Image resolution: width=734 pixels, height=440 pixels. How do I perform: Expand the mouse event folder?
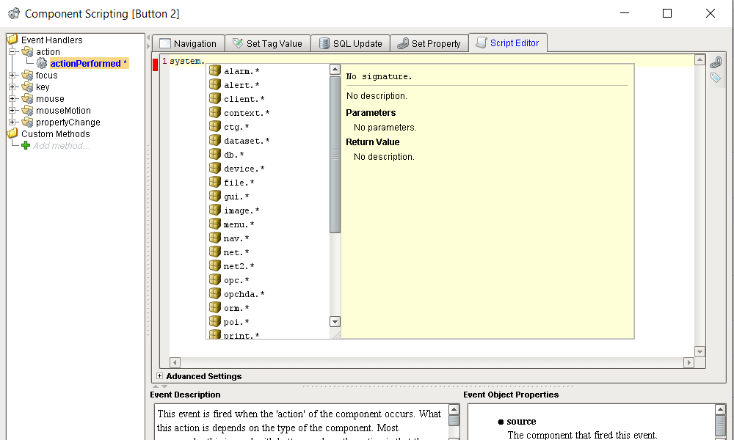[12, 98]
